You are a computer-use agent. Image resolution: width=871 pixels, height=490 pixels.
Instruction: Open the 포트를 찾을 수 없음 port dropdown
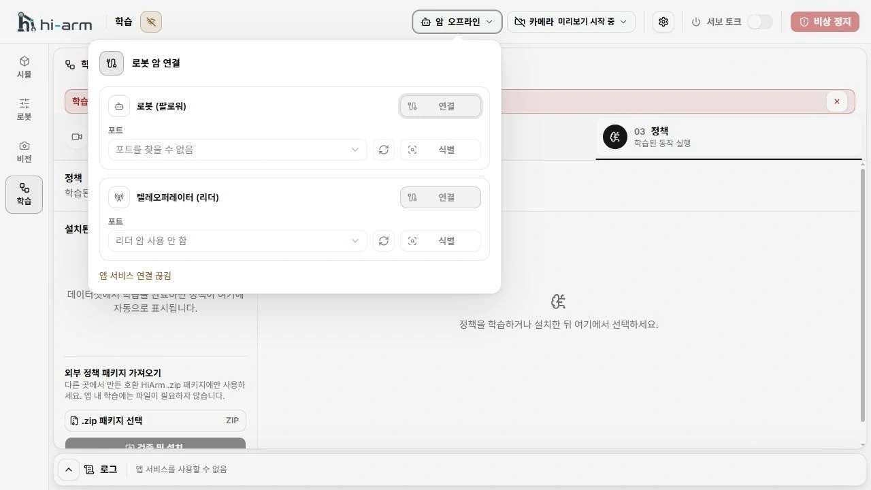[x=237, y=150]
